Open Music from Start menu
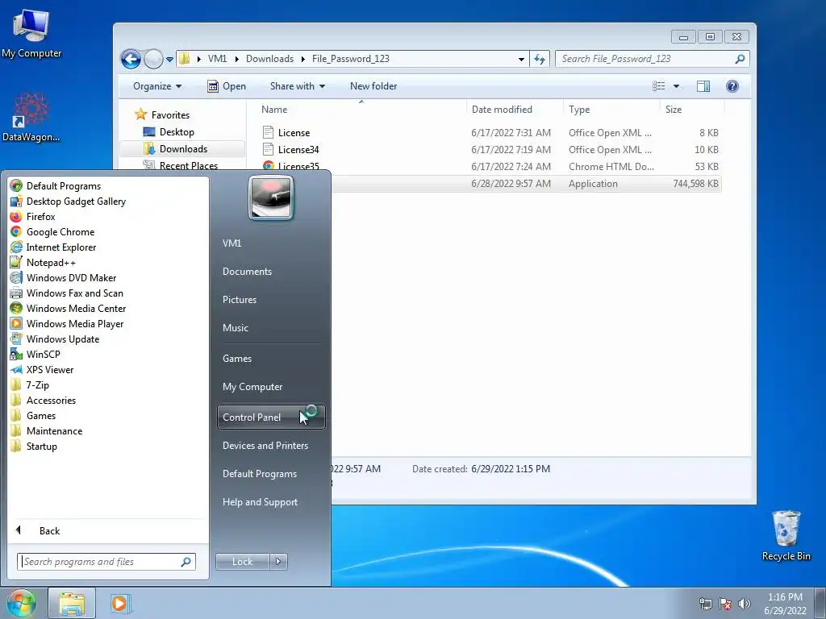 pyautogui.click(x=235, y=327)
